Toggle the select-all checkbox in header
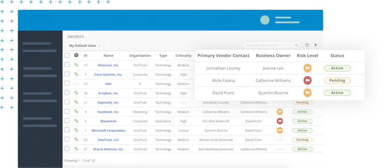384x168 pixels. pos(67,55)
